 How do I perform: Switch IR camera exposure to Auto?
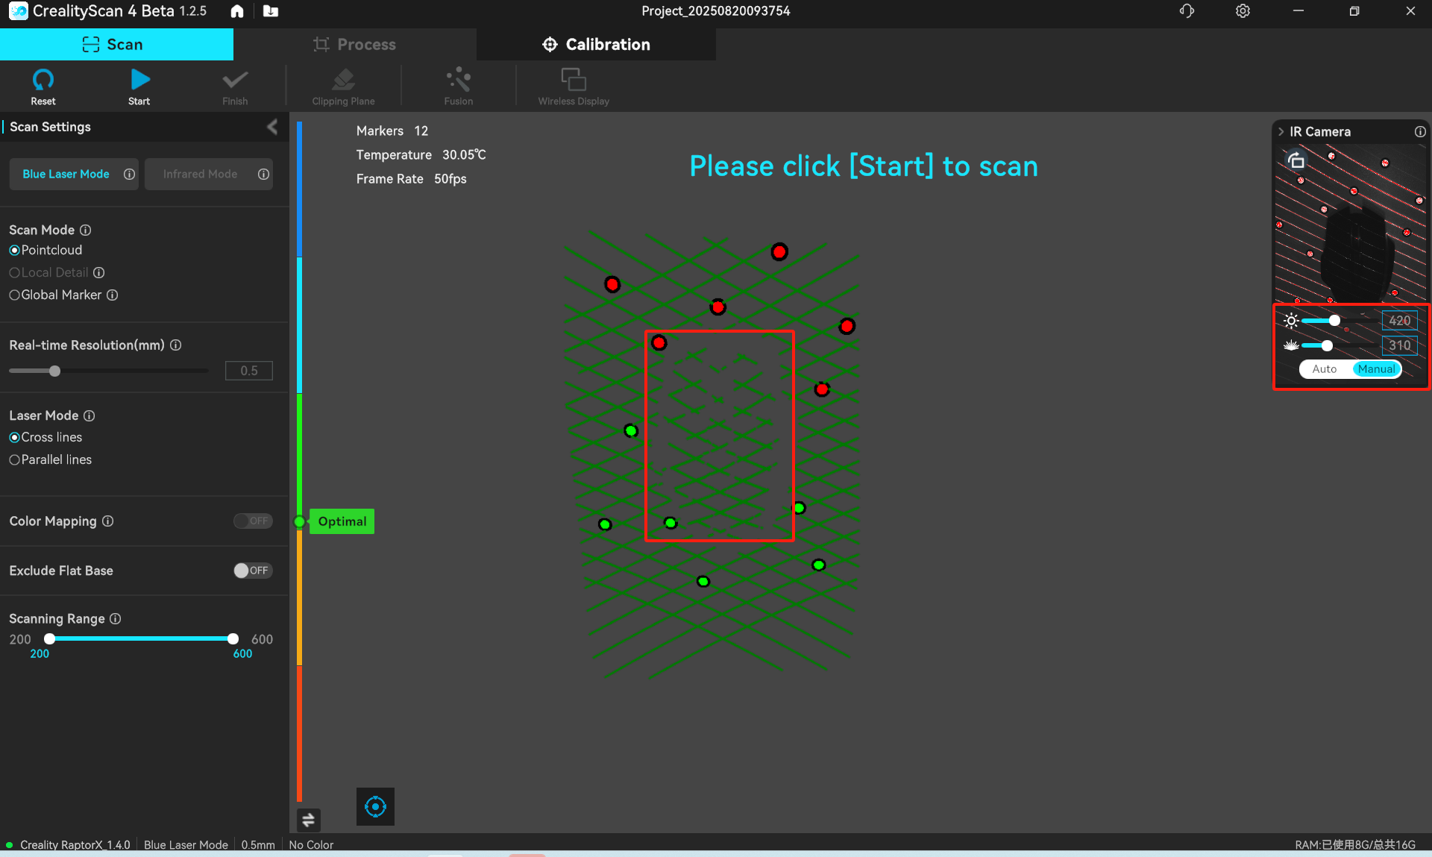[x=1324, y=369]
